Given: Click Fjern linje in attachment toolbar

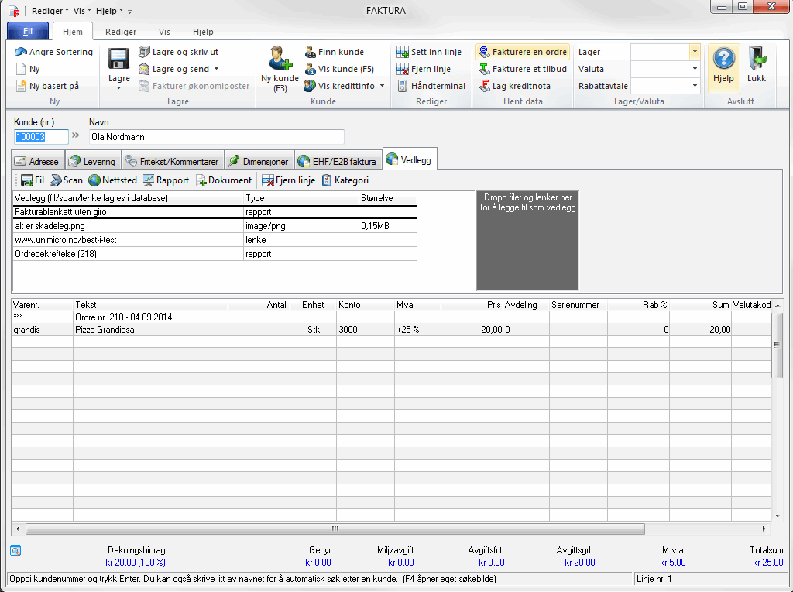Looking at the screenshot, I should pos(289,180).
